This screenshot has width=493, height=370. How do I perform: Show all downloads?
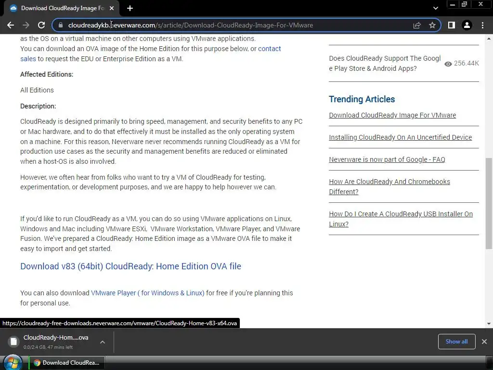[456, 342]
